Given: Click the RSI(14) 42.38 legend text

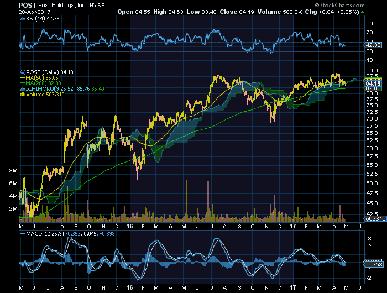Looking at the screenshot, I should (43, 18).
